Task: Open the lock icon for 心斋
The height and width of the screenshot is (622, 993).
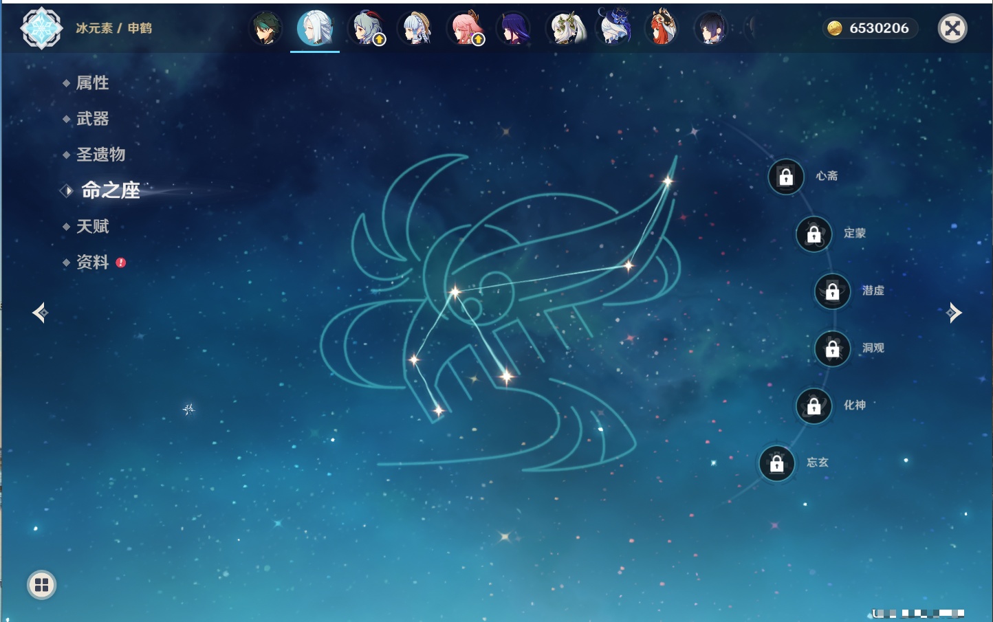Action: 786,177
